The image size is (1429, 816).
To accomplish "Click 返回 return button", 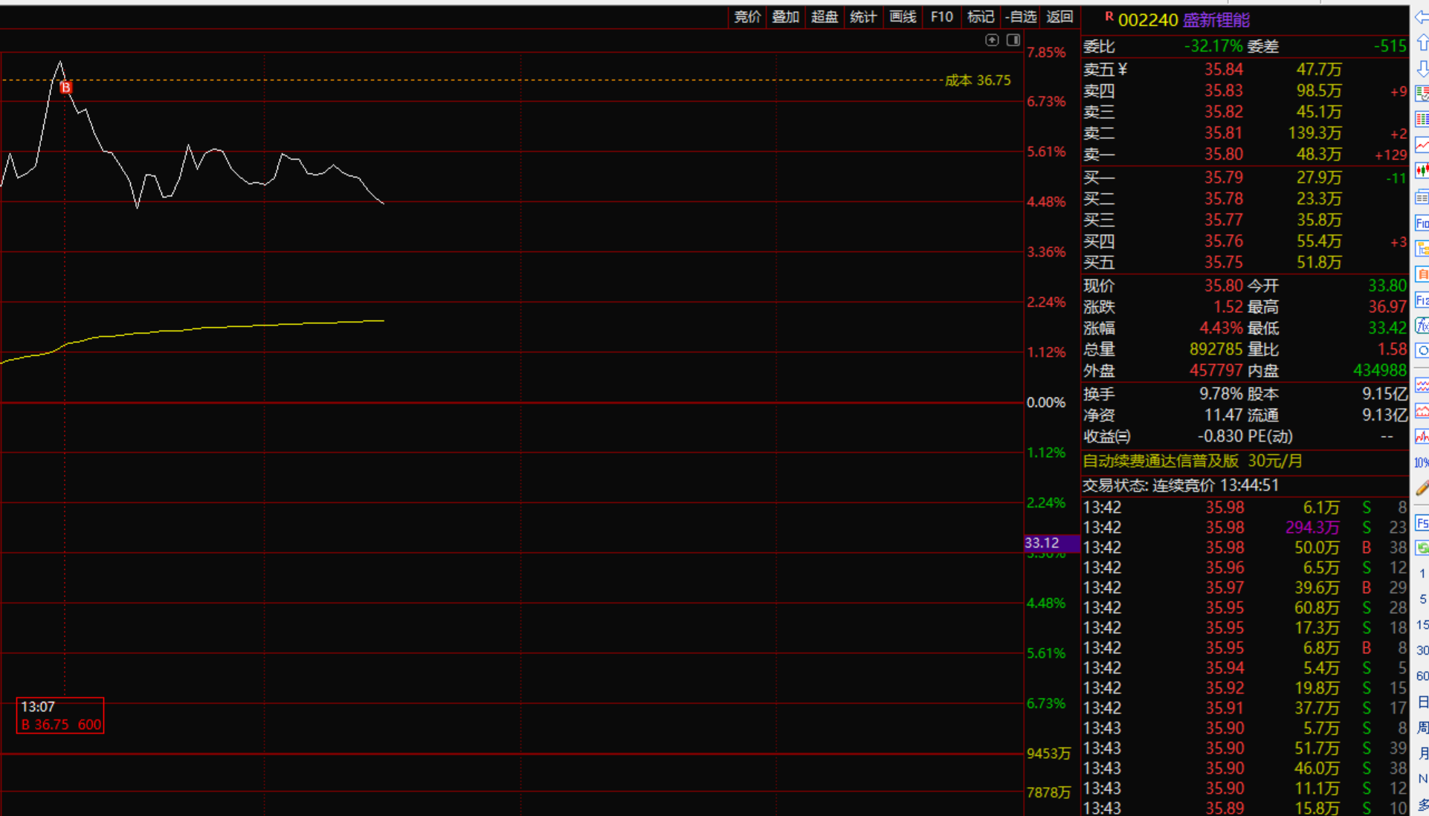I will [x=1059, y=17].
